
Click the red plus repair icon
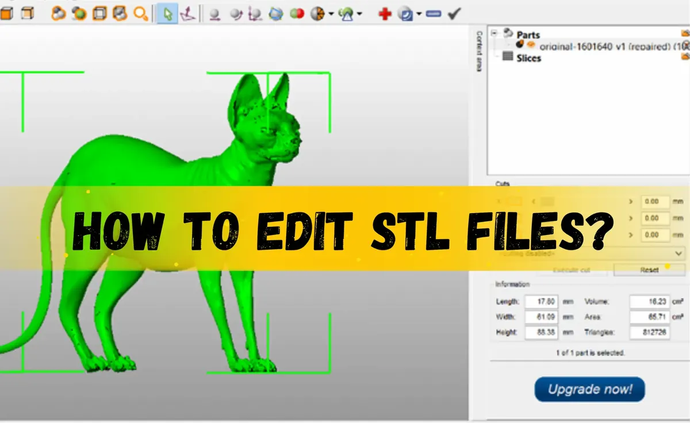[385, 14]
